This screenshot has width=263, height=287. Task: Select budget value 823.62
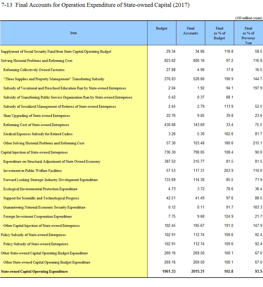170,61
